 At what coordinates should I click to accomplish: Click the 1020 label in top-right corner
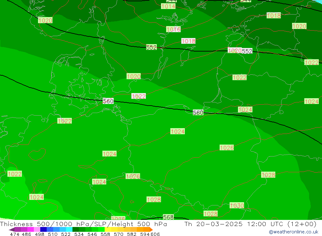coord(299,26)
